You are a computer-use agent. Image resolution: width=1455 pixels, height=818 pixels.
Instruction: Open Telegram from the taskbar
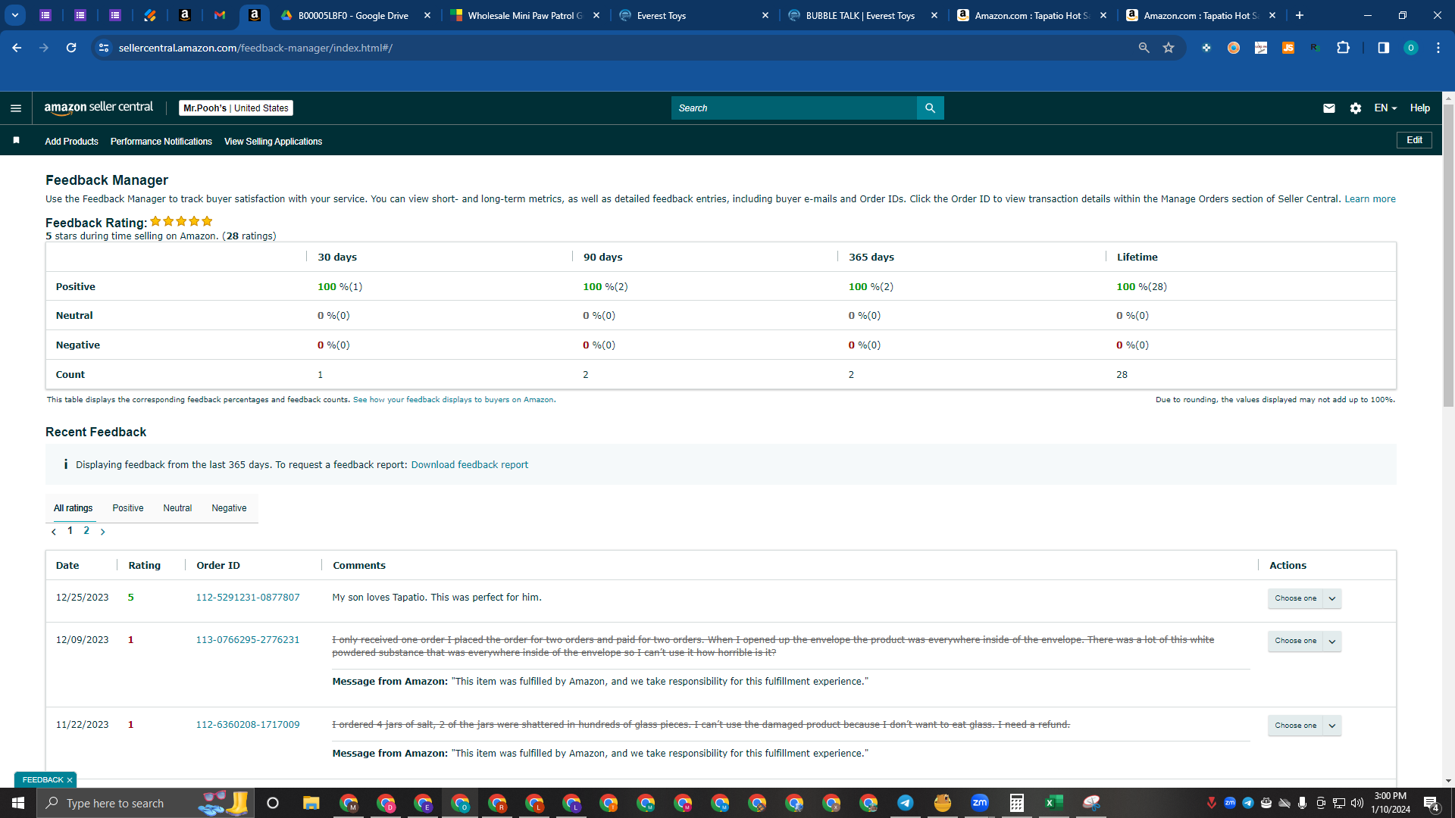(x=905, y=803)
